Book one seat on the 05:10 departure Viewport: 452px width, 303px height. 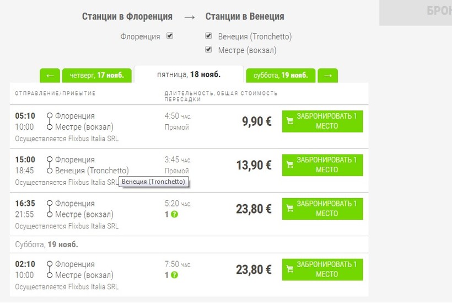[x=322, y=121]
